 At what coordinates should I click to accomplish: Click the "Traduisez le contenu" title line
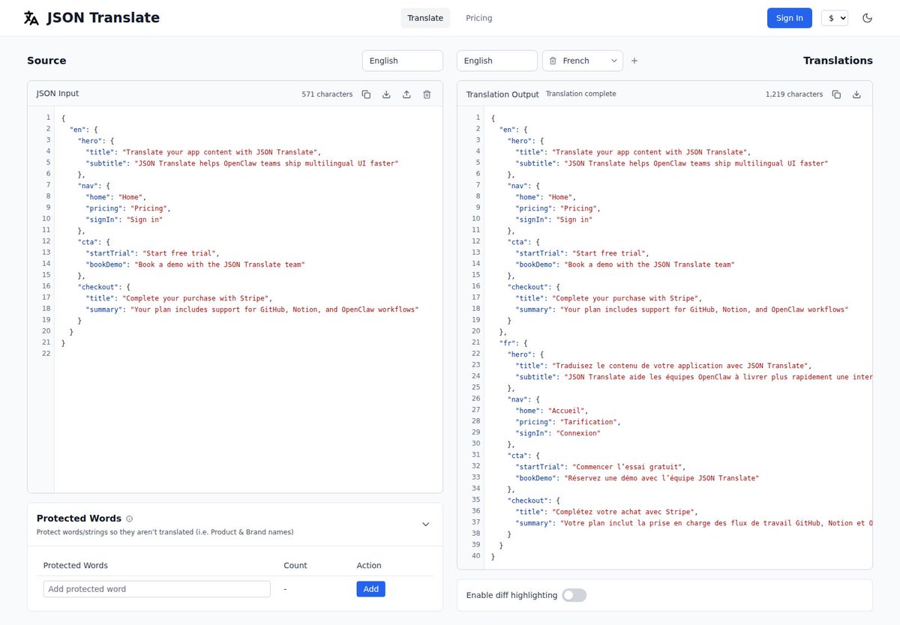click(664, 365)
